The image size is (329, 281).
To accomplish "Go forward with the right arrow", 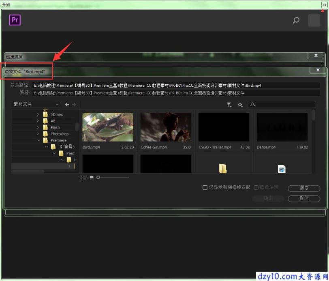I will point(74,104).
